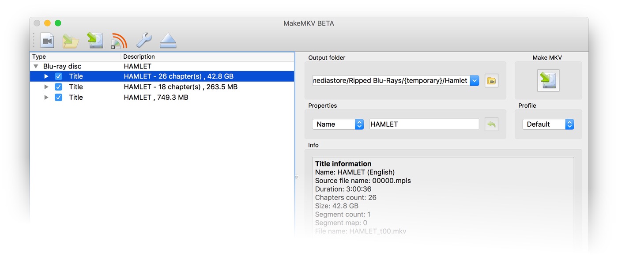Collapse the Blu-ray disc tree node

36,66
